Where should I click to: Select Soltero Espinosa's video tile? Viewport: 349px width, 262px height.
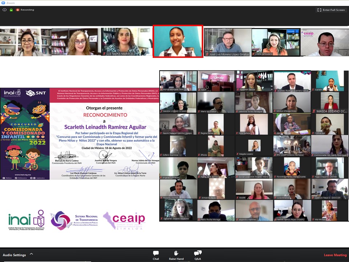[178, 146]
